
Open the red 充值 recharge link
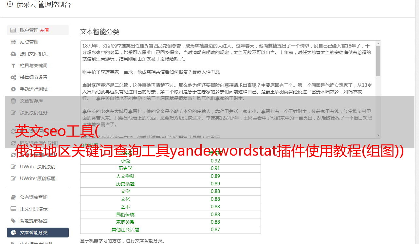44,30
